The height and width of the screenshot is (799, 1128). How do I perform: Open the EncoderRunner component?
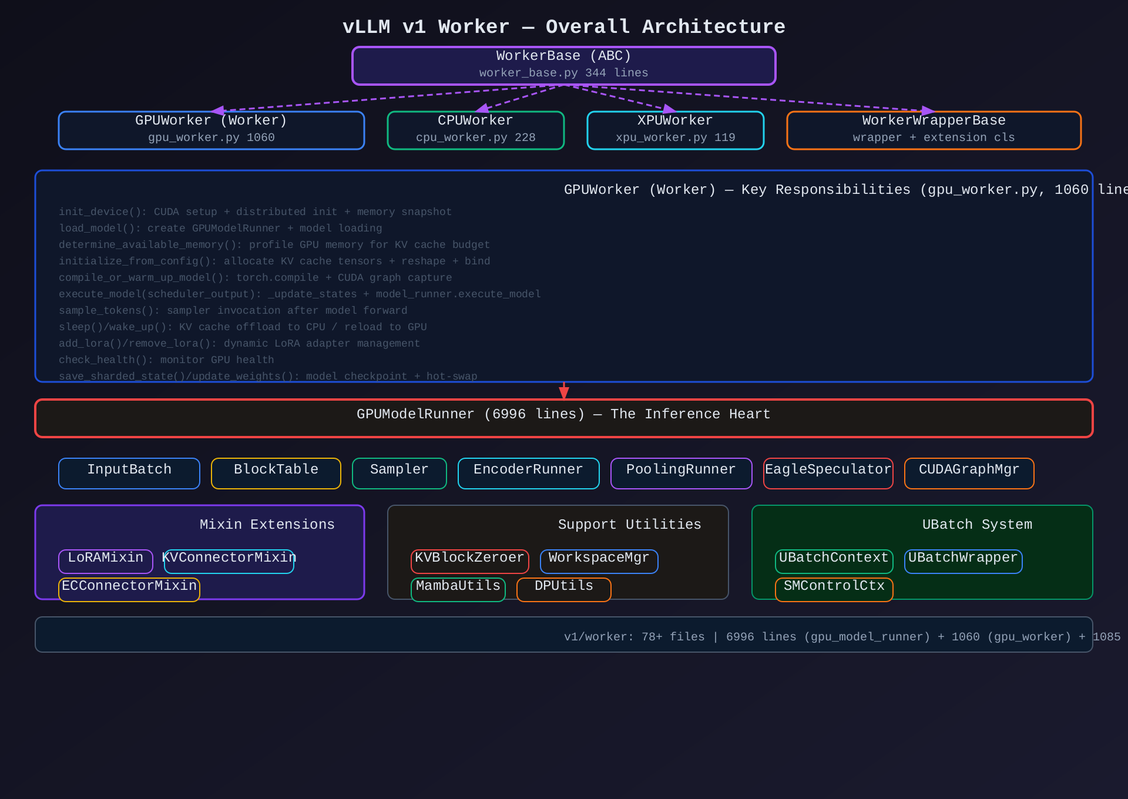point(528,473)
